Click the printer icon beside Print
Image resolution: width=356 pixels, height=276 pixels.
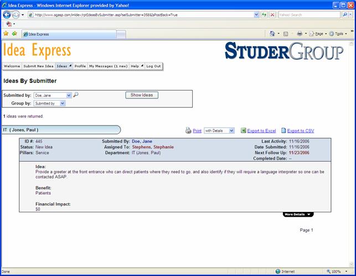point(188,131)
